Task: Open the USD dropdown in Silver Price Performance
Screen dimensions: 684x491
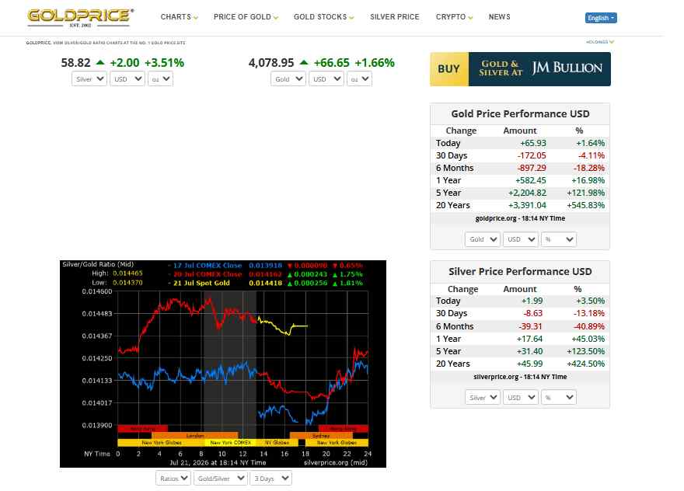Action: point(521,397)
